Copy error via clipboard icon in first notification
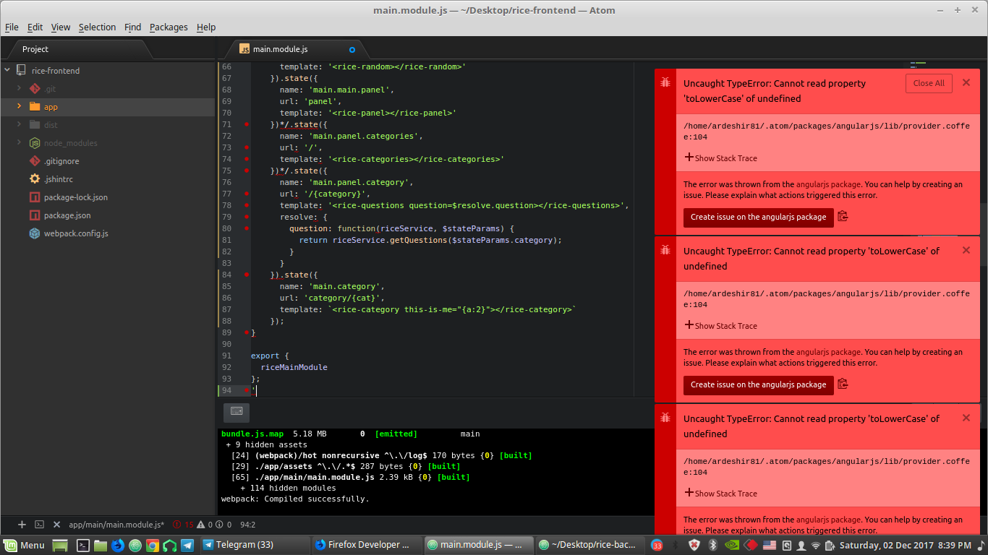This screenshot has height=555, width=988. click(843, 217)
